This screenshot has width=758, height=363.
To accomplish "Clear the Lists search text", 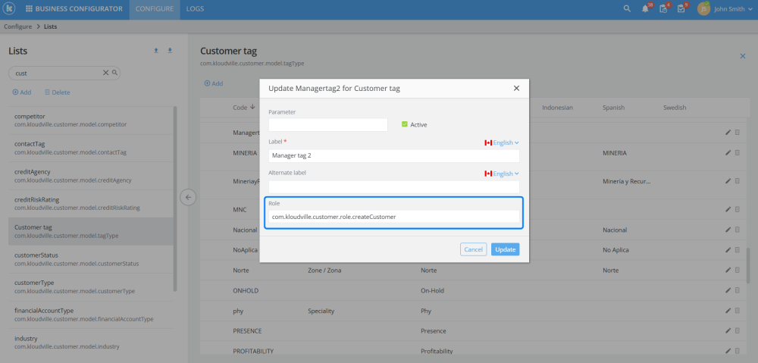I will (106, 73).
